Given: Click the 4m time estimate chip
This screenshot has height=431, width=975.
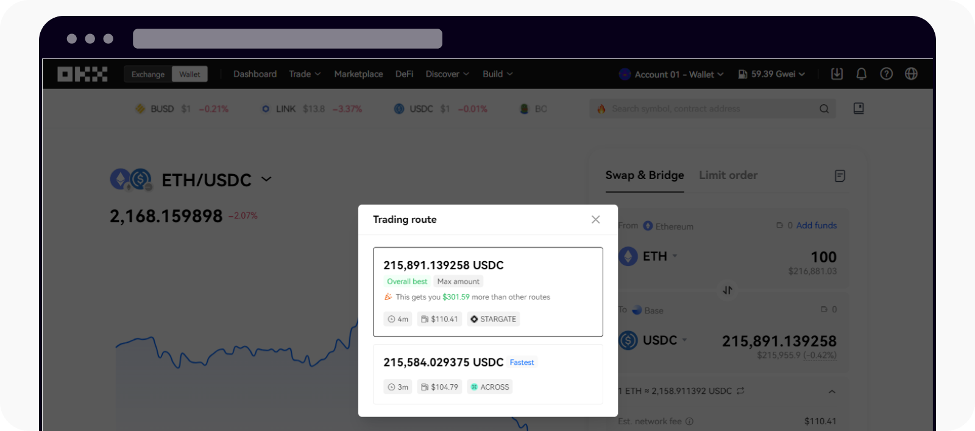Looking at the screenshot, I should tap(398, 319).
